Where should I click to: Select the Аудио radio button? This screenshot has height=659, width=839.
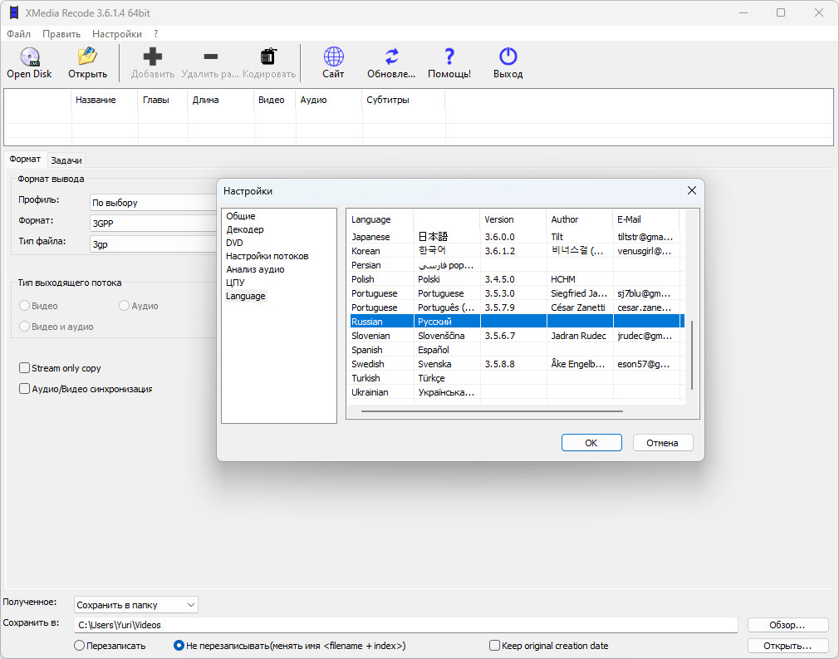click(124, 306)
